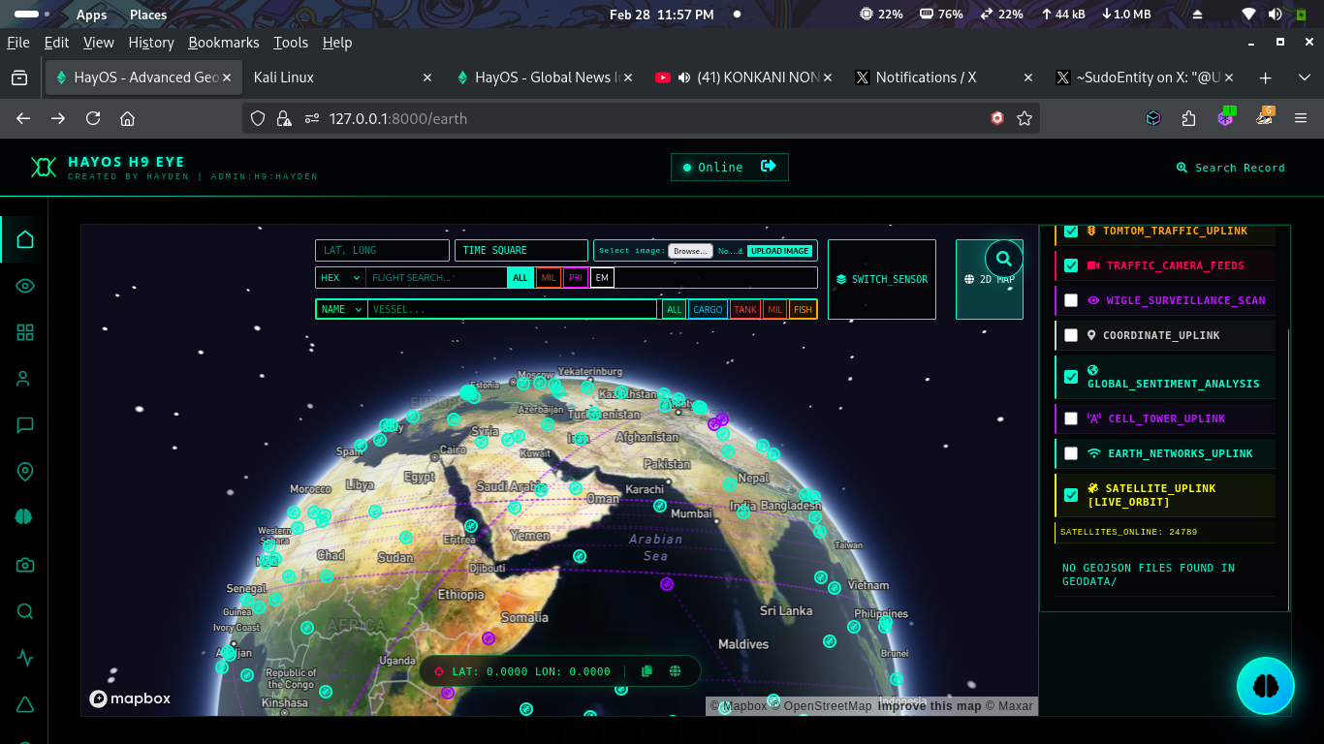This screenshot has height=744, width=1324.
Task: Open the eye icon in left sidebar
Action: (25, 286)
